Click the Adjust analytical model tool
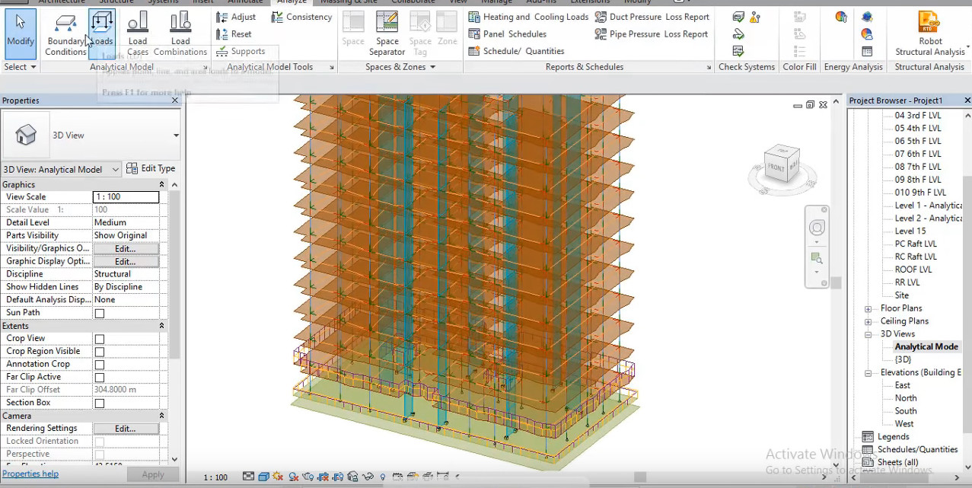This screenshot has width=972, height=488. [237, 17]
